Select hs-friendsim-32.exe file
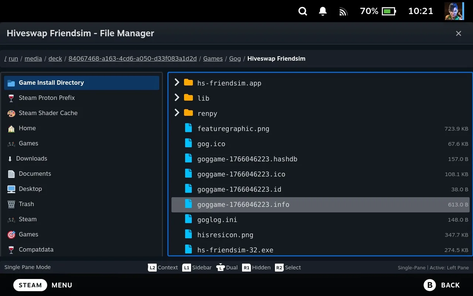 point(320,250)
